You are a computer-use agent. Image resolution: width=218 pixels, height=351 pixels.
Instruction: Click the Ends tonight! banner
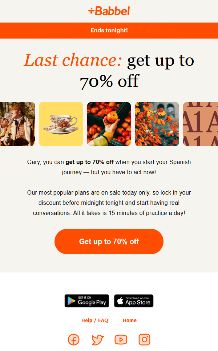click(109, 30)
